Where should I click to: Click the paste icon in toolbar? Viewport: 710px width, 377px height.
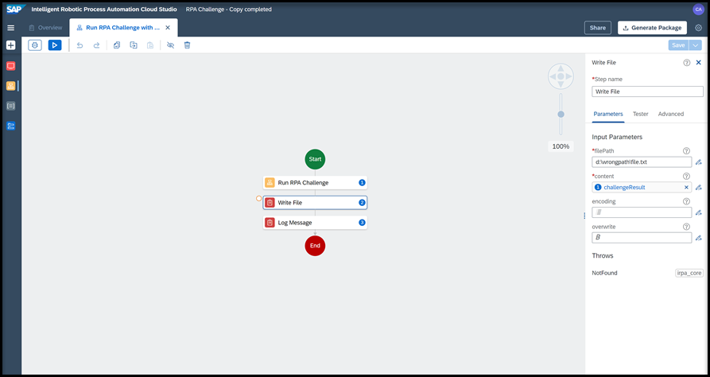click(150, 45)
